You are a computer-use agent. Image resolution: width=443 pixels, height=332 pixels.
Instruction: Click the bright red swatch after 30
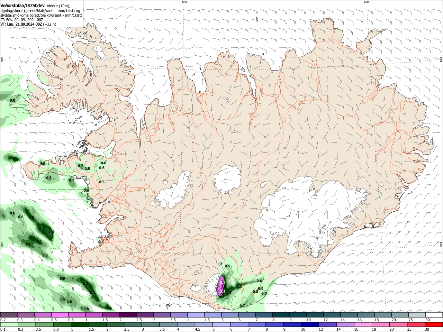[x=433, y=324]
